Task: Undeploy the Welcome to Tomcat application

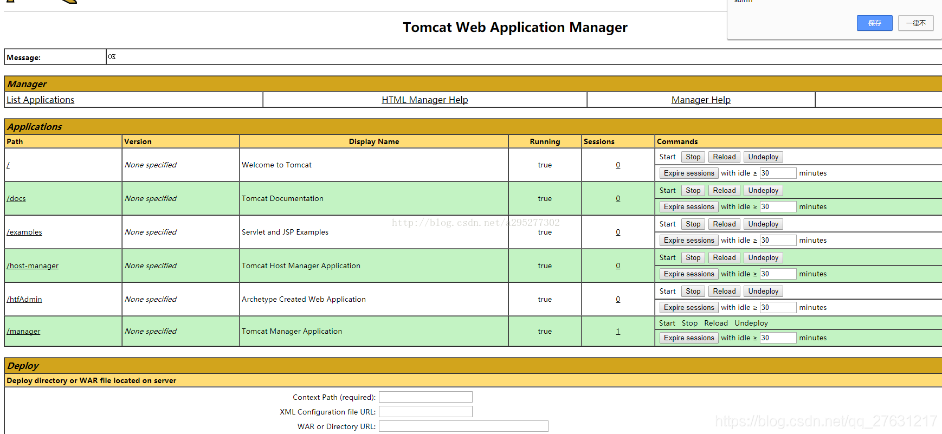Action: 763,157
